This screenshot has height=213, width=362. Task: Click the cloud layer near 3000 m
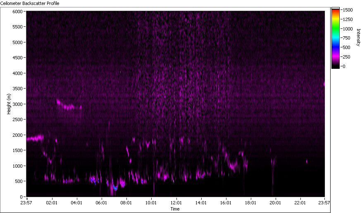(x=69, y=105)
